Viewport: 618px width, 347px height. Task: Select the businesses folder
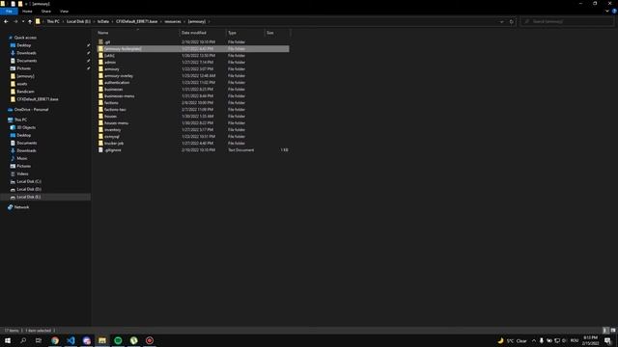pos(193,90)
